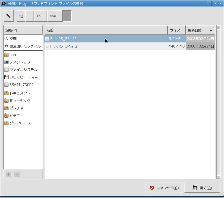Open ドキュメント bookmark folder
The height and width of the screenshot is (198, 224).
(23, 93)
